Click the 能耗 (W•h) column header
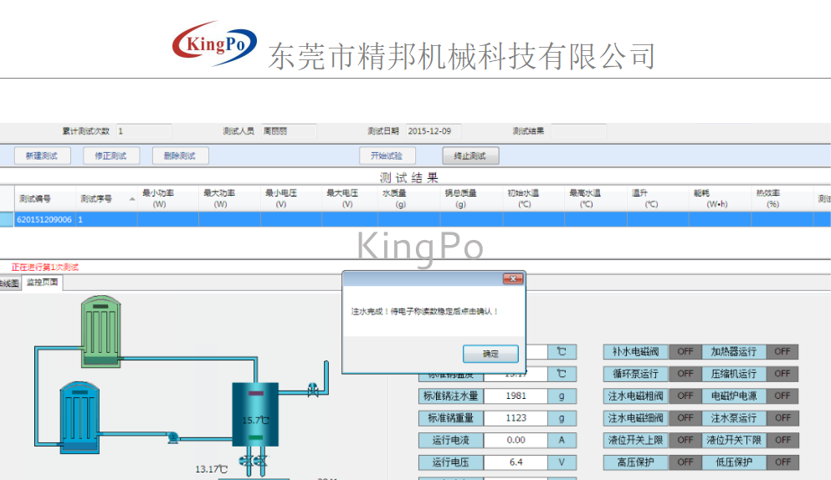 click(720, 199)
